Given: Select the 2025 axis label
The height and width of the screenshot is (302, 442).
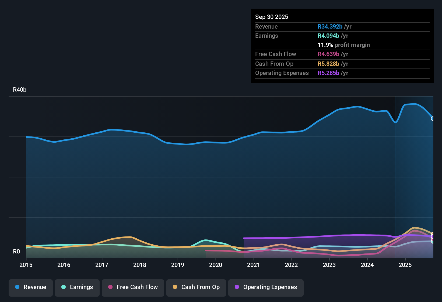Looking at the screenshot, I should tap(405, 265).
